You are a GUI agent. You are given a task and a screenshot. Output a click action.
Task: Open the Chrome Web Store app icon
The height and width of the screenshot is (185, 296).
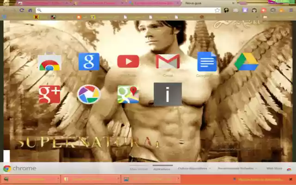(49, 62)
